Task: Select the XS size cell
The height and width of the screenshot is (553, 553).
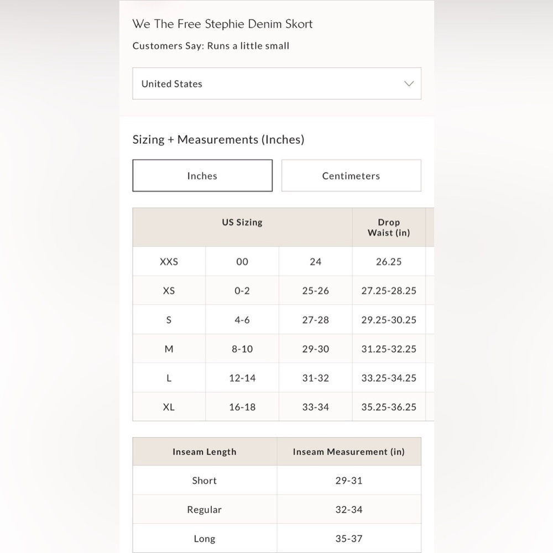Action: [169, 291]
